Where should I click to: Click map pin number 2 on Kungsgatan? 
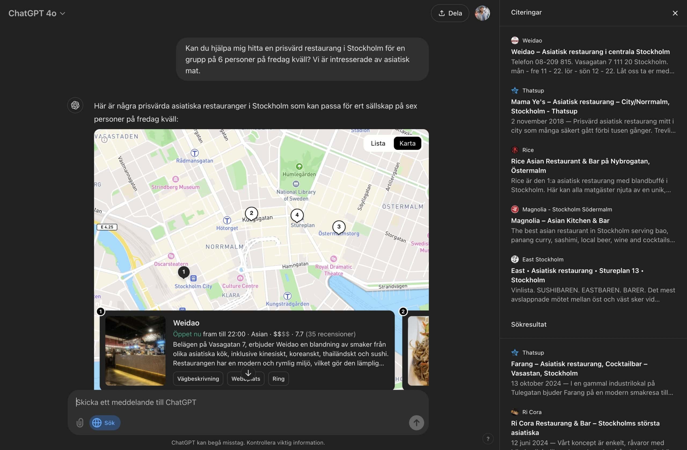point(251,214)
